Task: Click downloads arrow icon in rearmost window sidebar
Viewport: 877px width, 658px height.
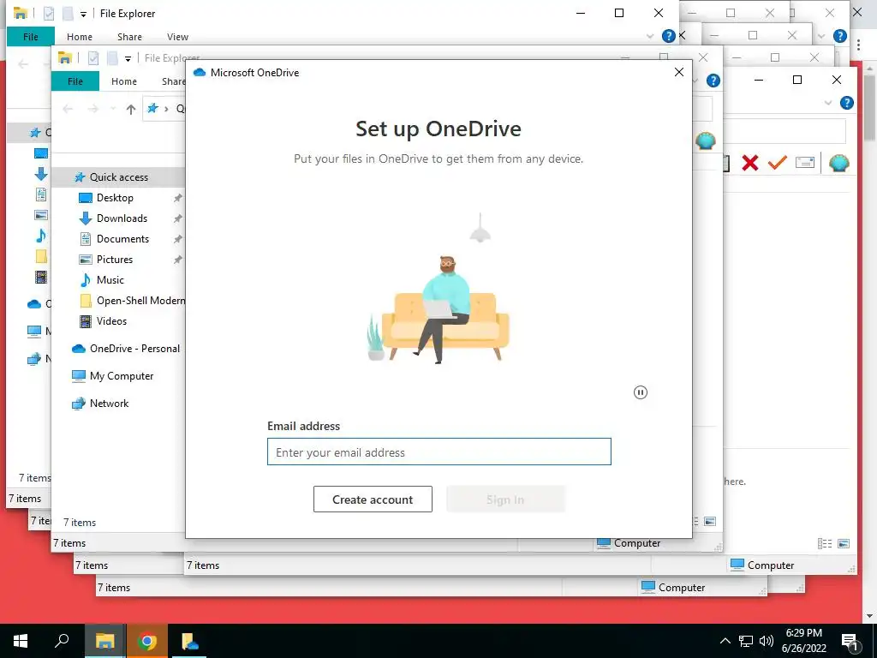Action: pyautogui.click(x=41, y=174)
